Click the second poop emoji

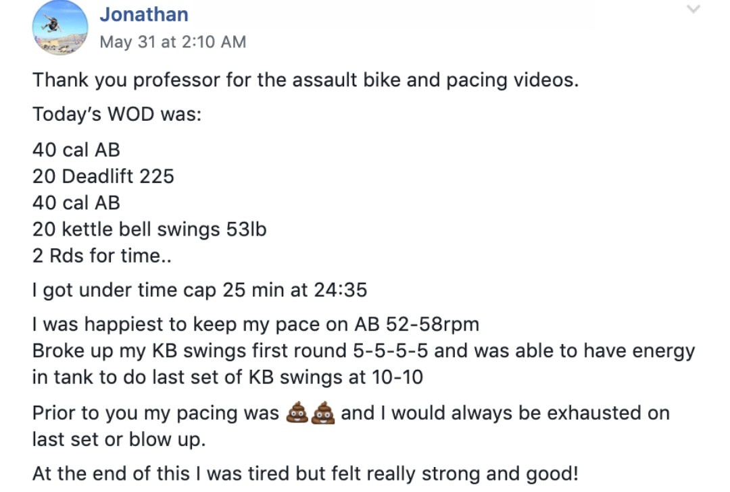point(324,412)
